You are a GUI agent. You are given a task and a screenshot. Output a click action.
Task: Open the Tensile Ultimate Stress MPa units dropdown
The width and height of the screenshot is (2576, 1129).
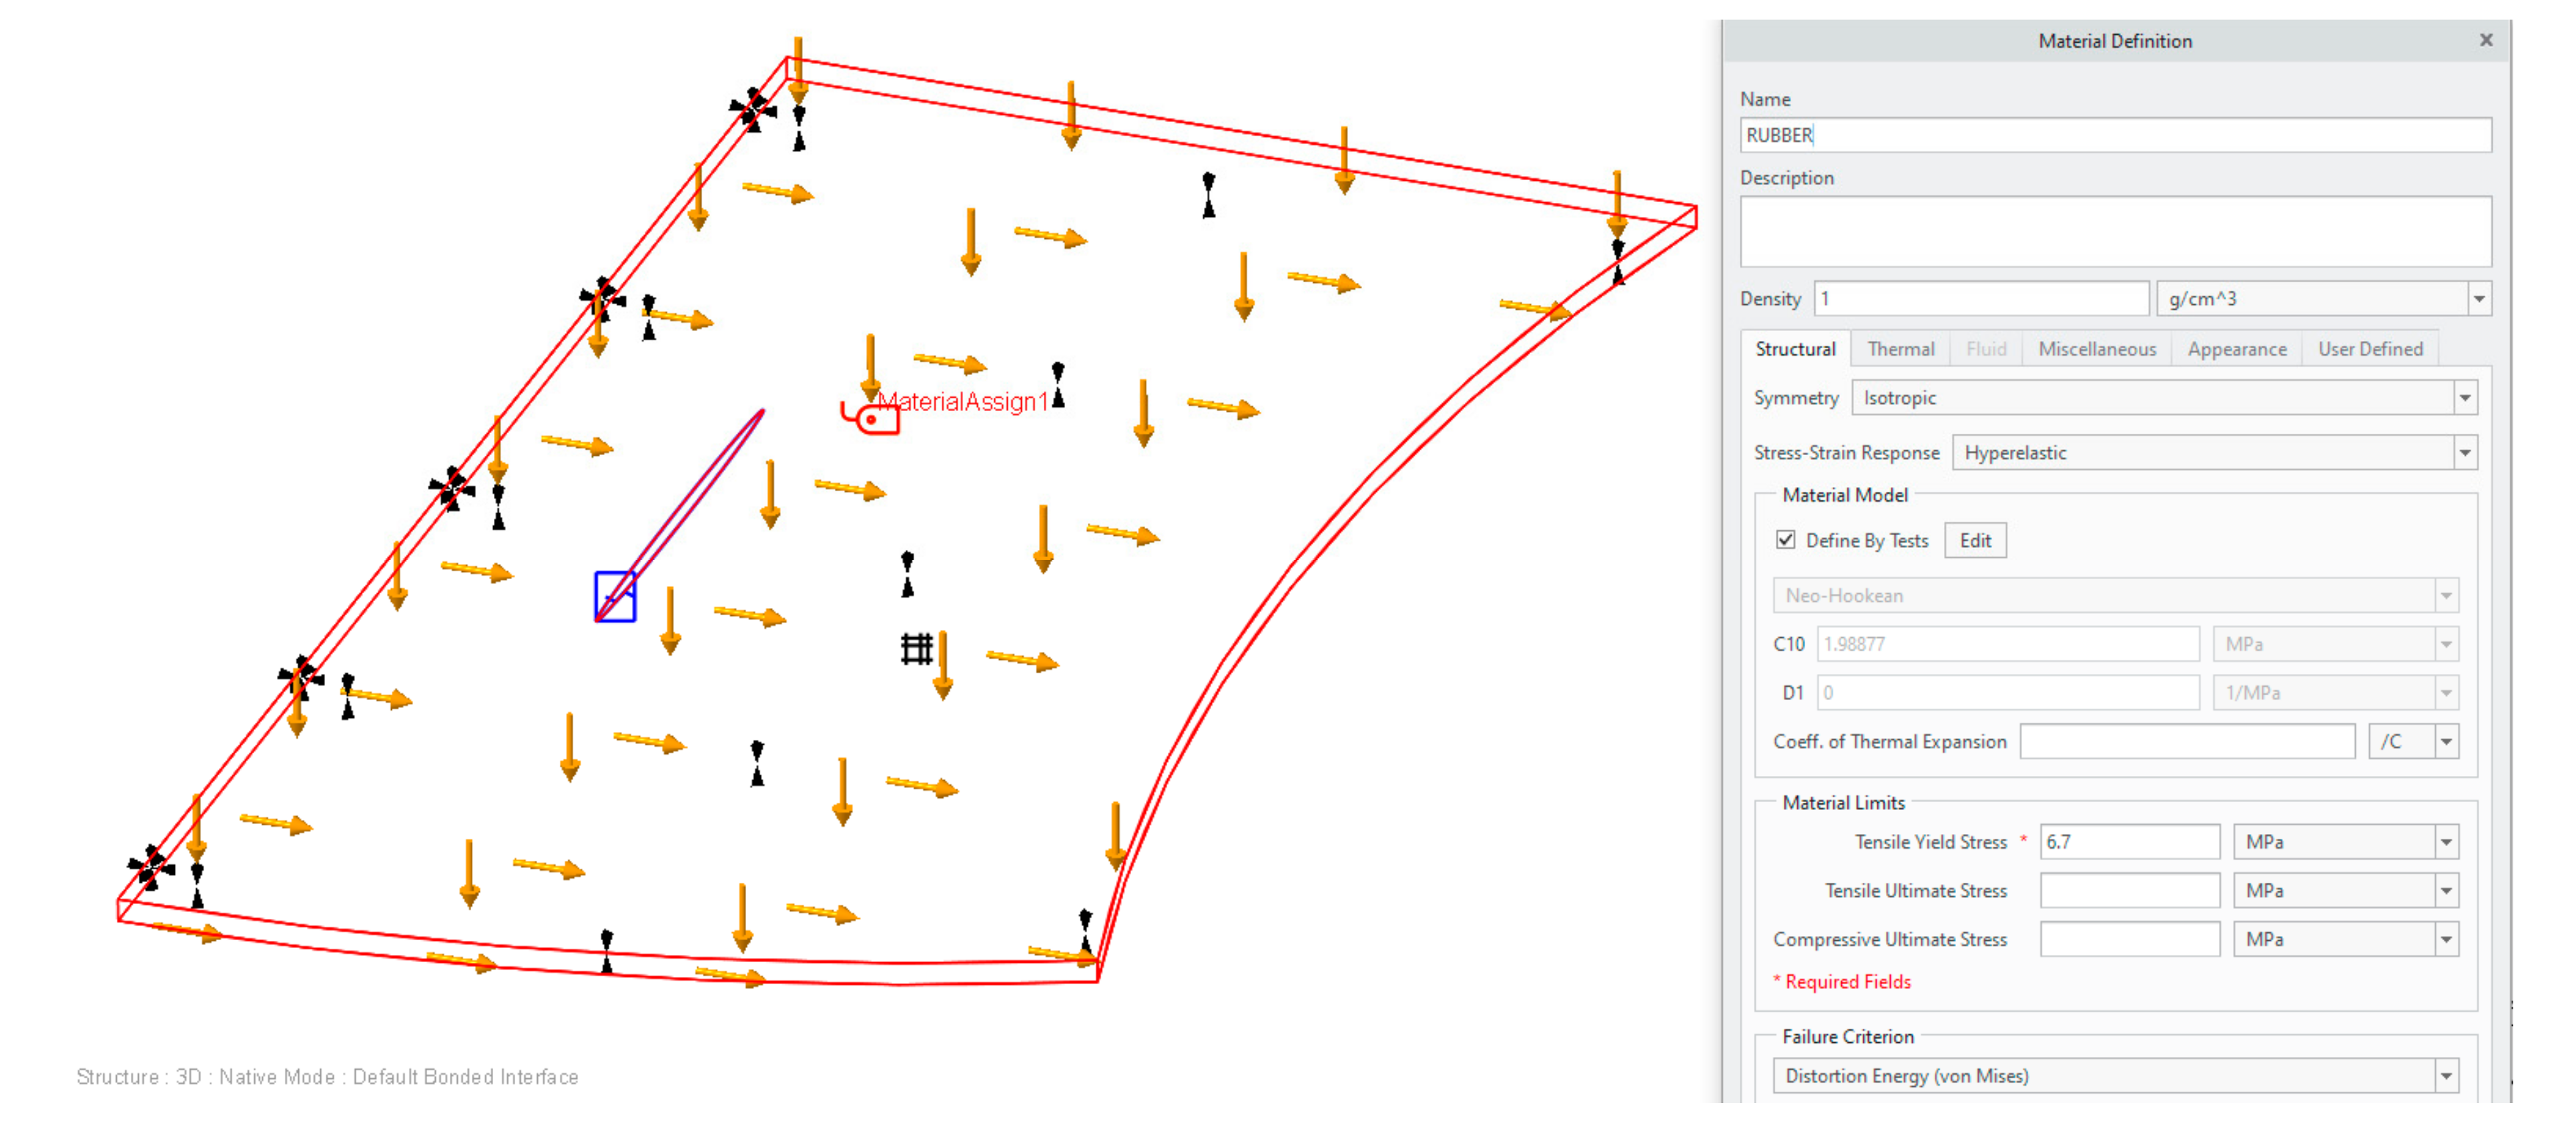click(x=2446, y=891)
